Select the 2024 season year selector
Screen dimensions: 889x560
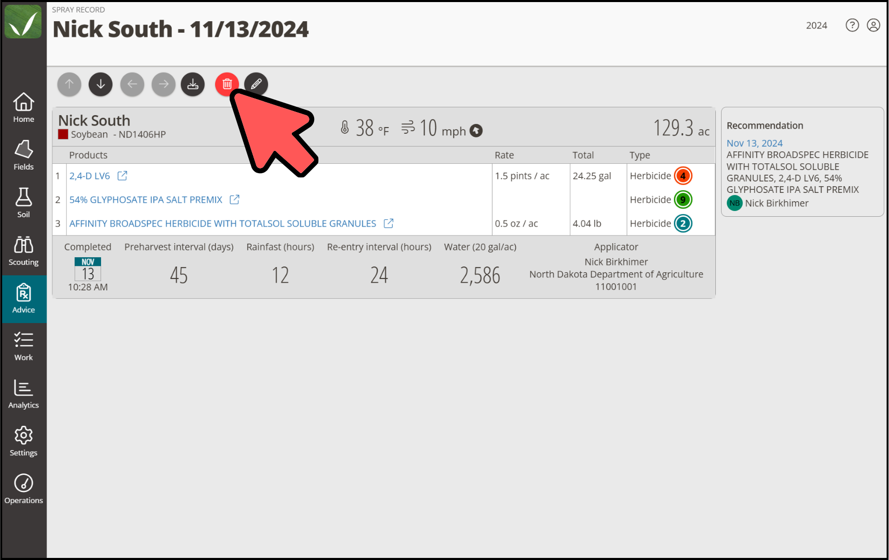[x=816, y=25]
